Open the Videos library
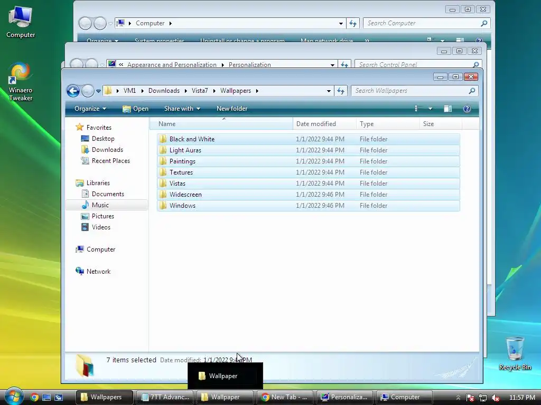Viewport: 541px width, 405px height. click(x=96, y=227)
